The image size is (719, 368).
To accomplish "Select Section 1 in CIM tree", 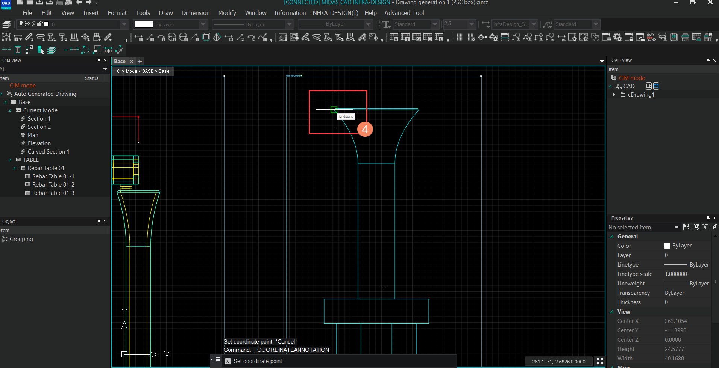I will click(39, 119).
